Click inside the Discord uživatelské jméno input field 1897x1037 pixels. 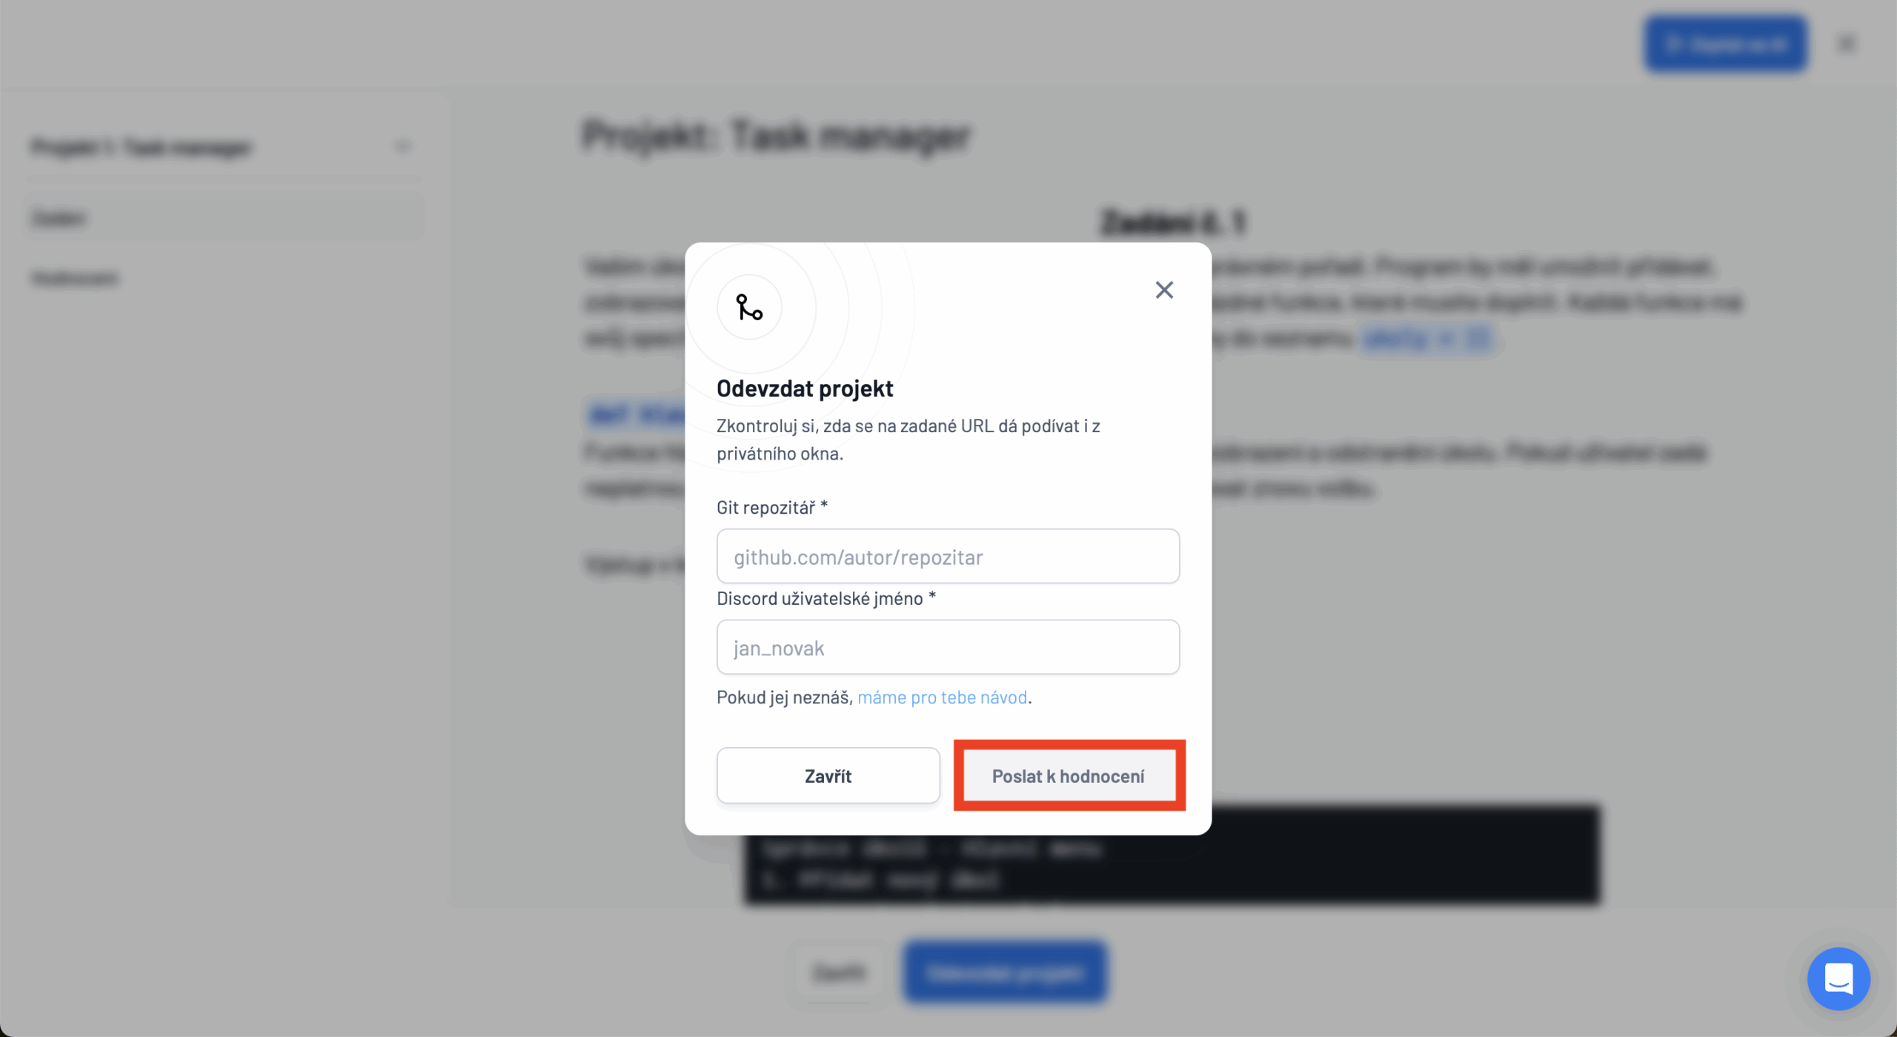(x=948, y=646)
